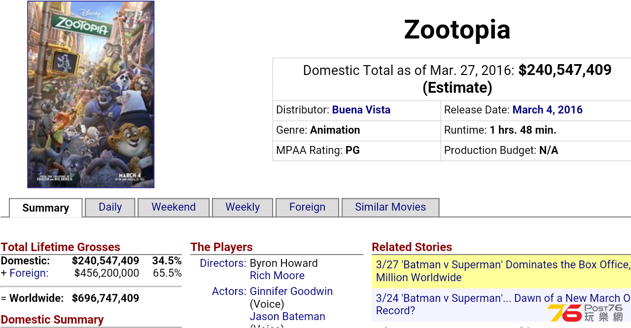Screen dimensions: 631x328
Task: Click the March 4, 2016 release date link
Action: [548, 110]
